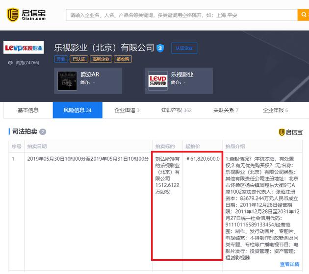Click the 爵迹AR product thumbnail
Viewport: 309px width, 274px height.
(67, 81)
